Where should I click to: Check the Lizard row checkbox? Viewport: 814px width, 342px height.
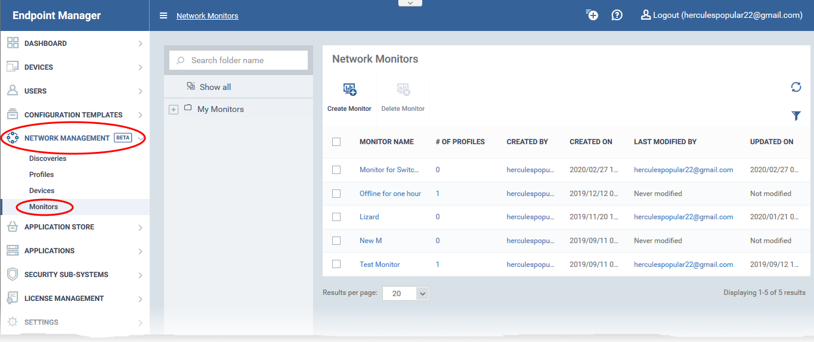(x=336, y=217)
